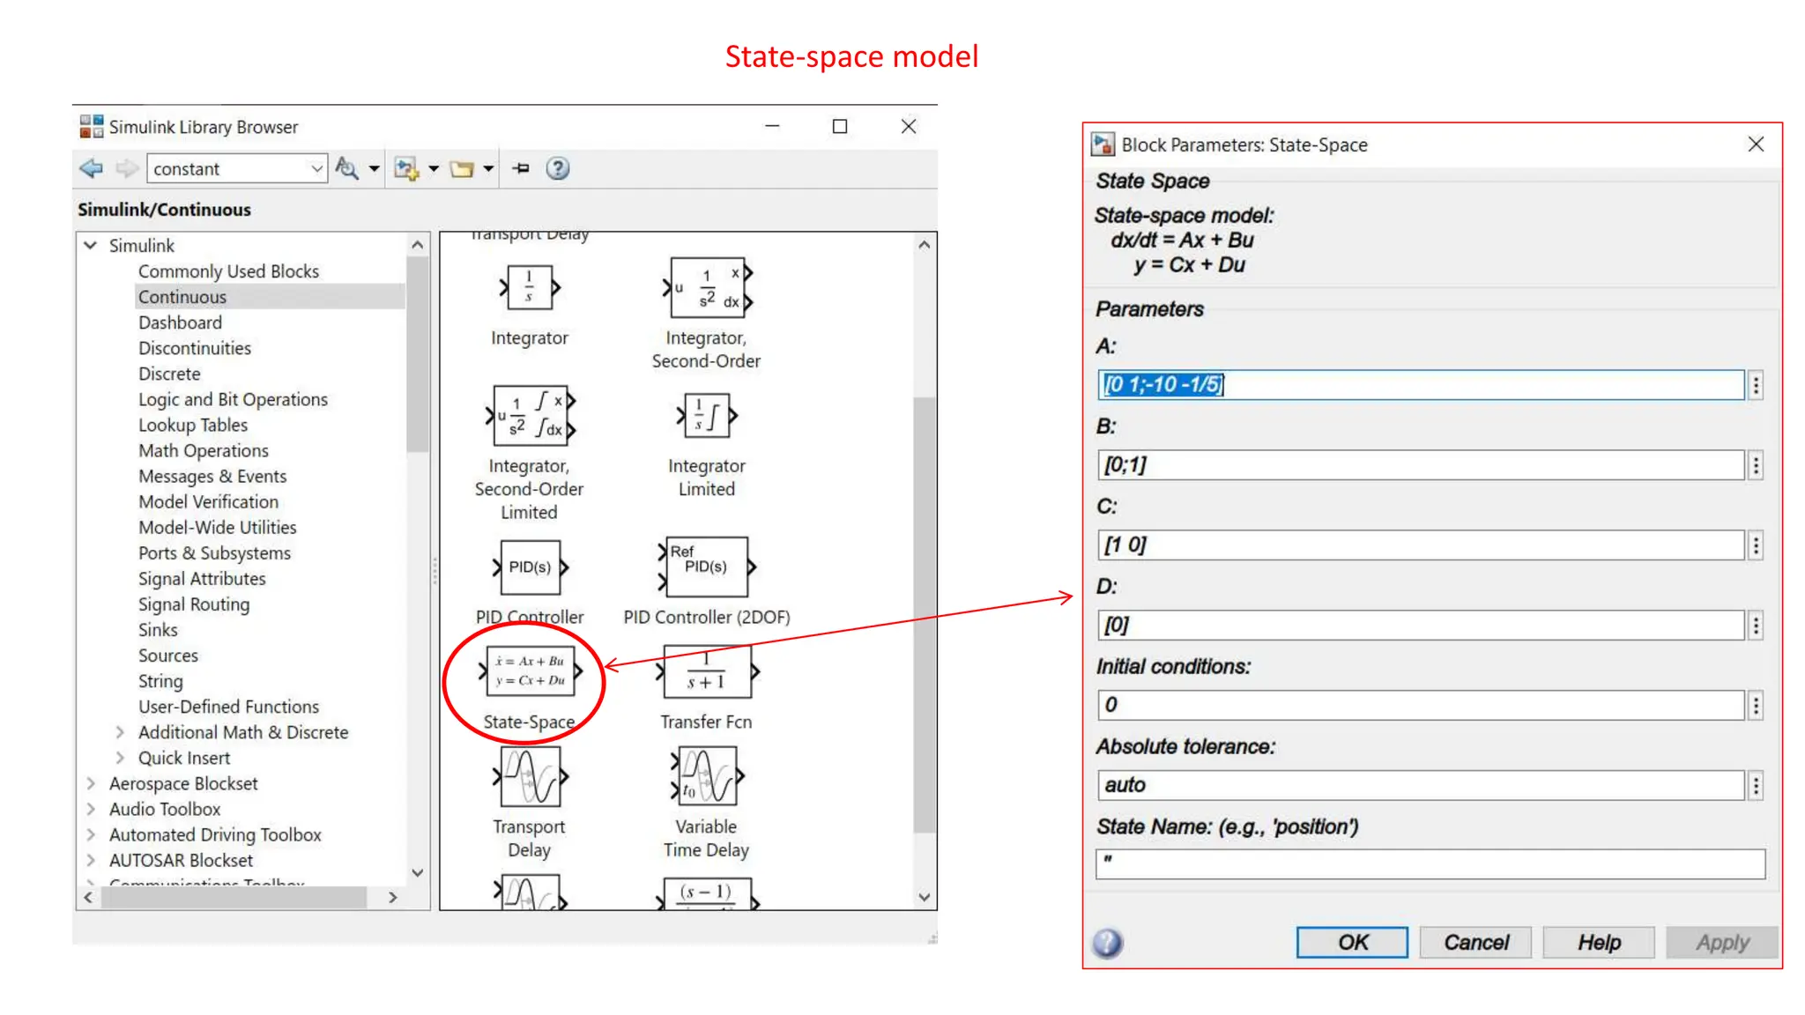The width and height of the screenshot is (1805, 1015).
Task: Open Initial conditions more-options dots button
Action: pyautogui.click(x=1756, y=705)
